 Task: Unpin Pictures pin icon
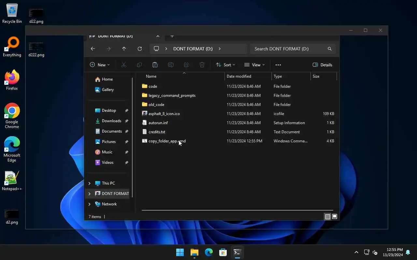126,142
